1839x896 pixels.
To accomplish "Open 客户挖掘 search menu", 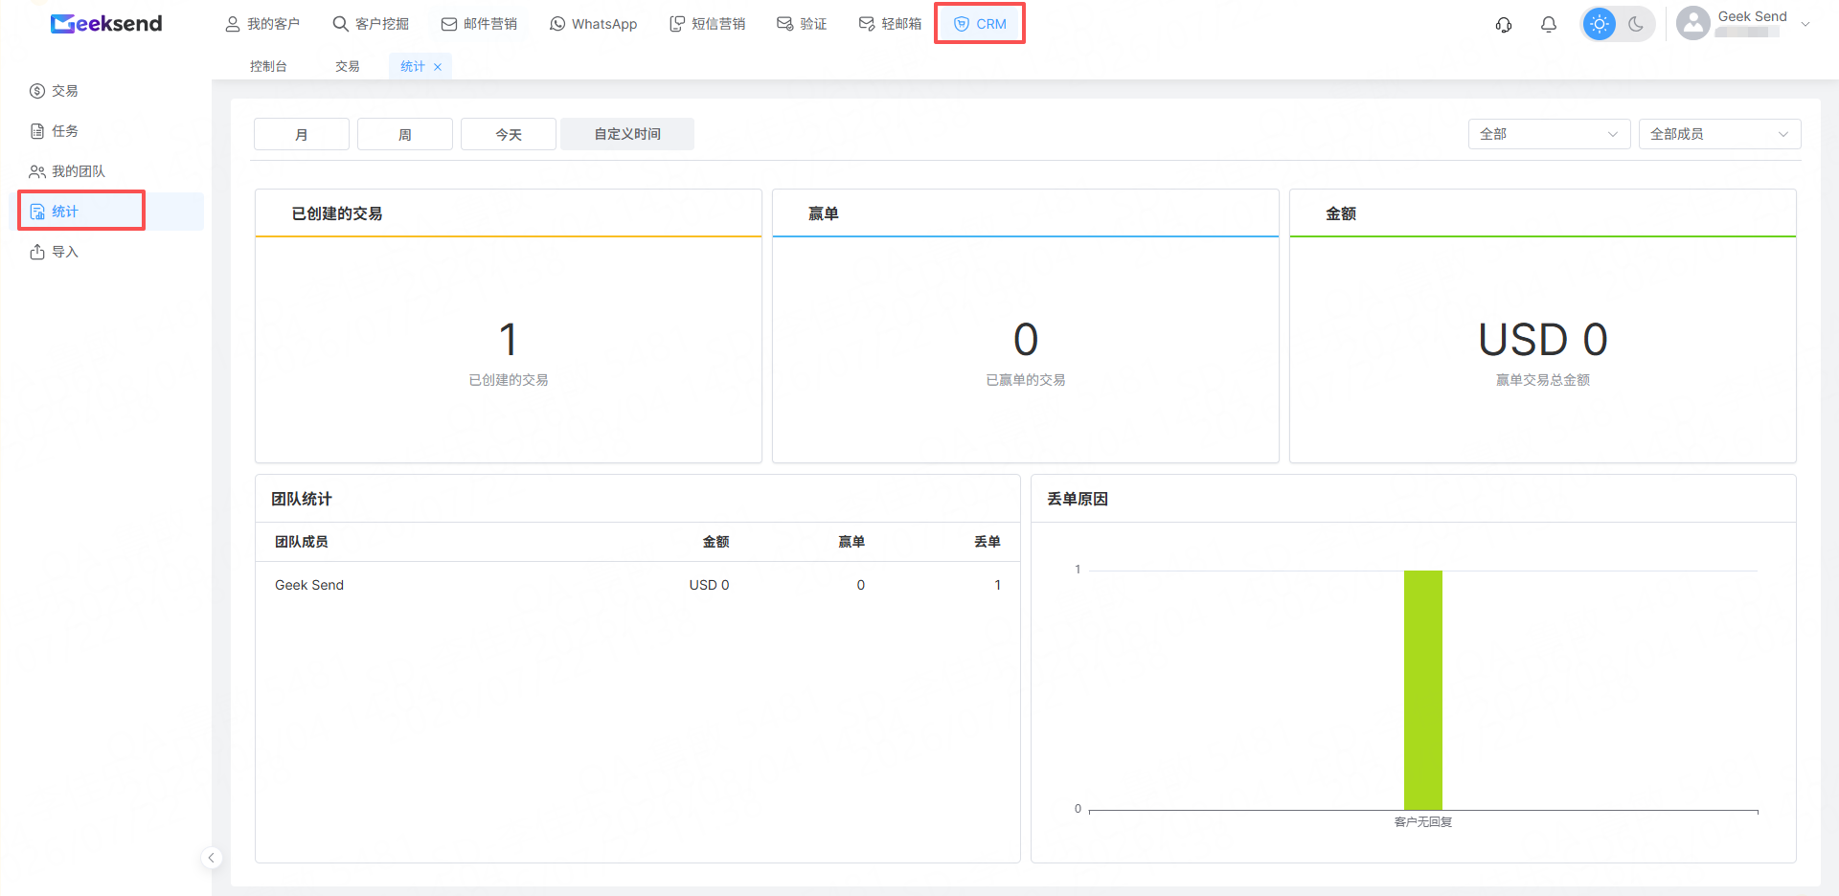I will (x=371, y=24).
